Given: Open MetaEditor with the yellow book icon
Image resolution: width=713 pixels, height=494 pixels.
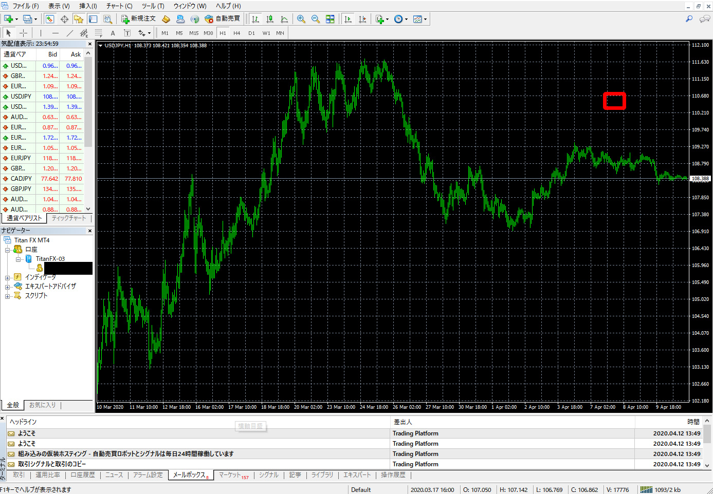Looking at the screenshot, I should (x=166, y=19).
